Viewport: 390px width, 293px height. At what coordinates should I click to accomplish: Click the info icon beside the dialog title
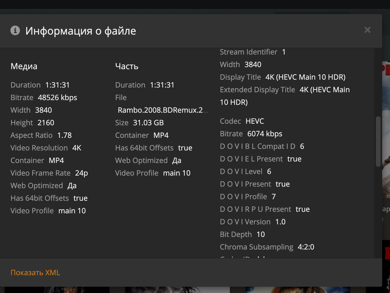15,30
